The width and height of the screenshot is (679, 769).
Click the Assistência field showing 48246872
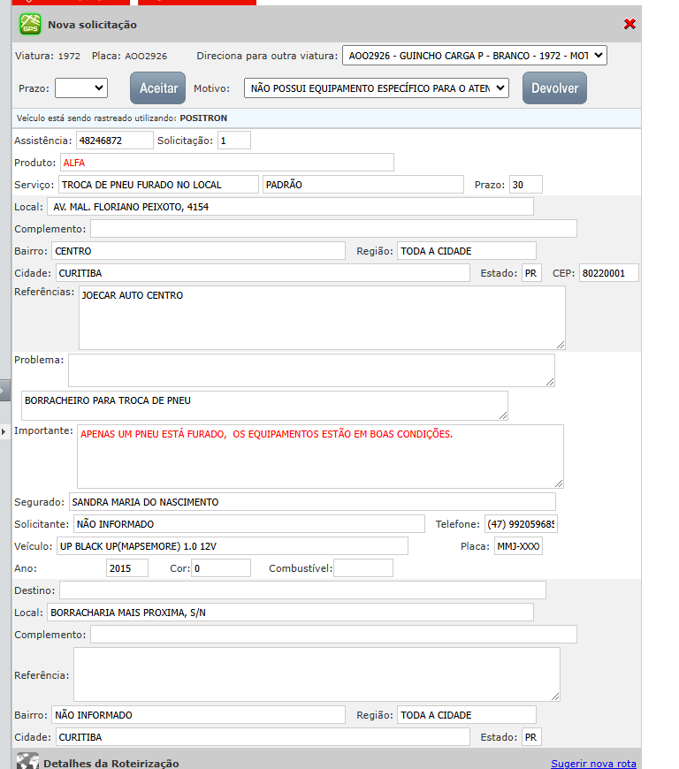point(115,141)
